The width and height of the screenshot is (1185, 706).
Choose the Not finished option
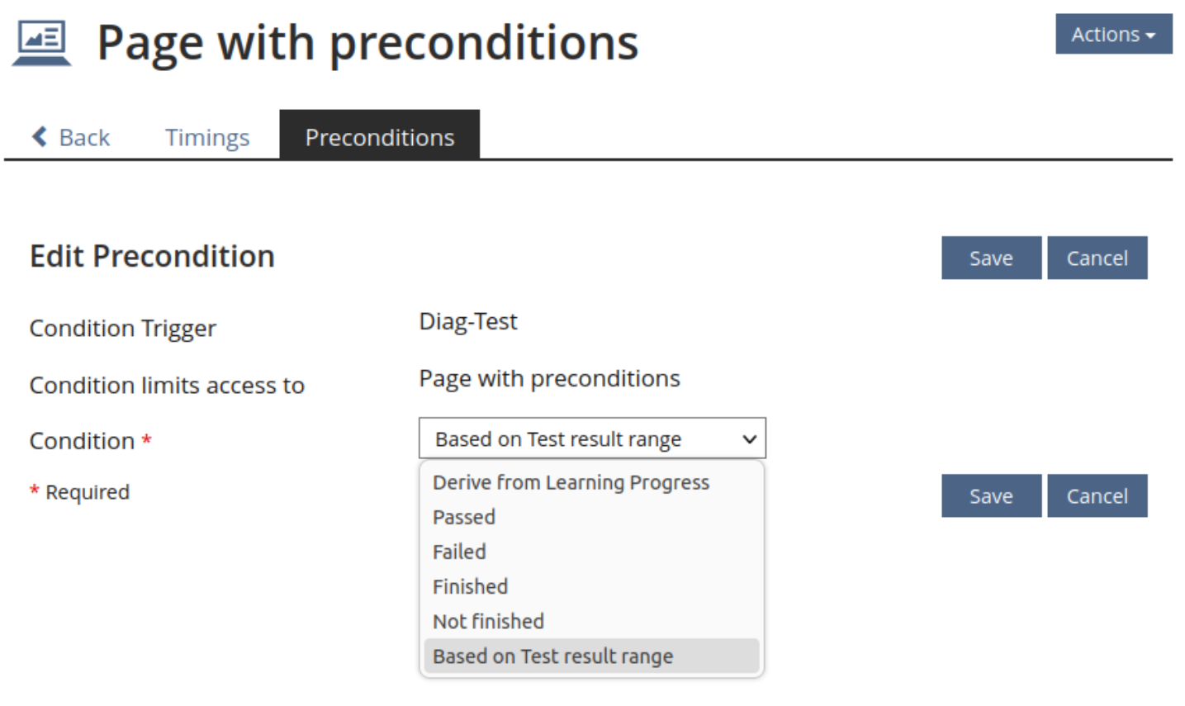(x=488, y=621)
